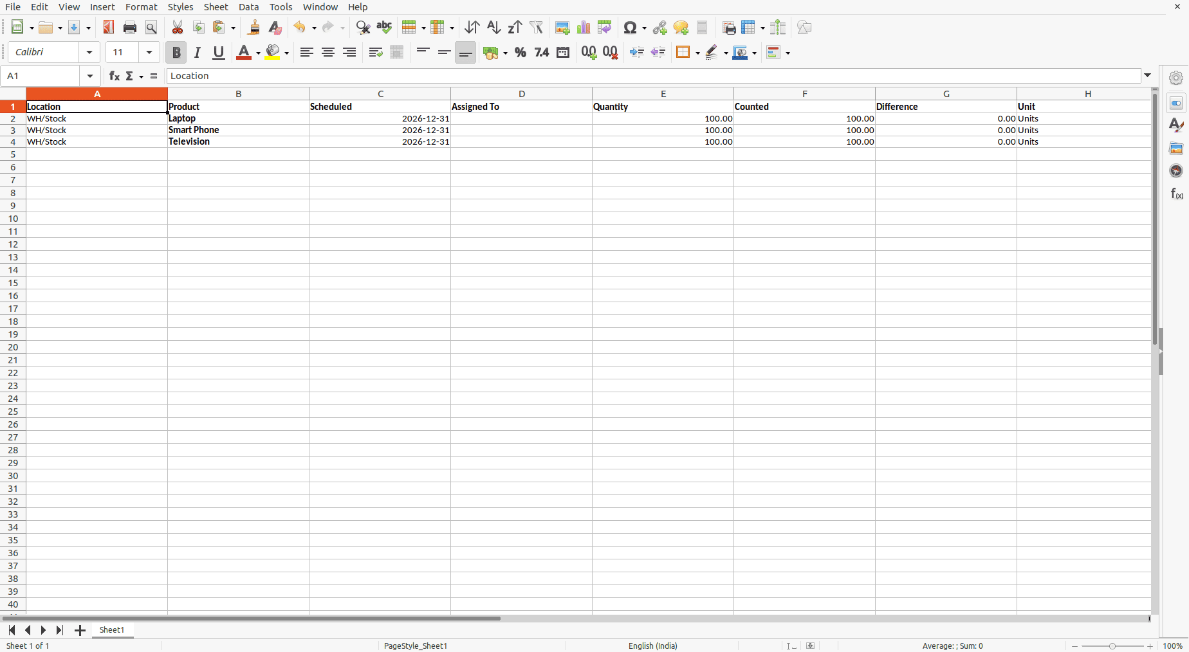The image size is (1189, 652).
Task: Toggle underline formatting
Action: point(218,52)
